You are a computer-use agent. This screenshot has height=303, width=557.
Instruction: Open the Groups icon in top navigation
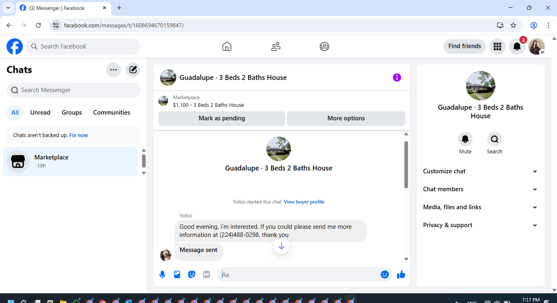(x=324, y=46)
